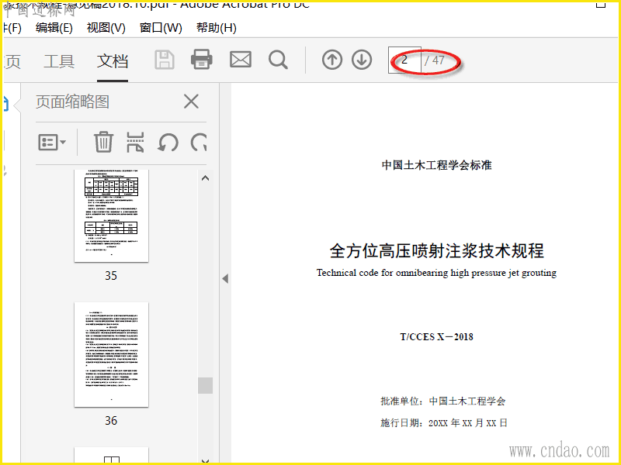Open the 视图(V) menu
This screenshot has width=621, height=465.
point(106,28)
